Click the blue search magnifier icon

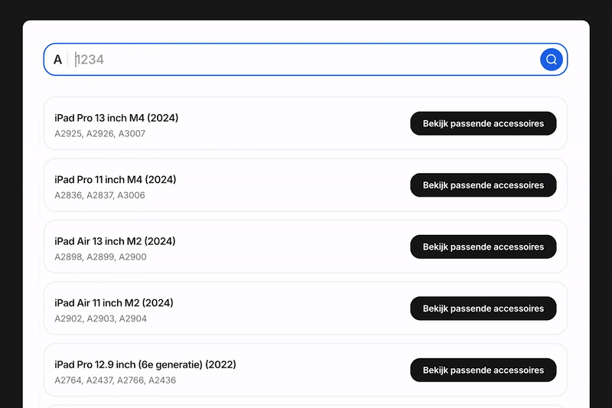[x=551, y=60]
